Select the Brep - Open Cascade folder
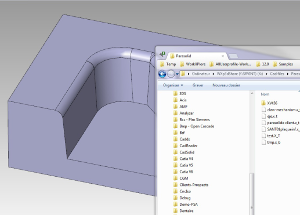 [197, 126]
